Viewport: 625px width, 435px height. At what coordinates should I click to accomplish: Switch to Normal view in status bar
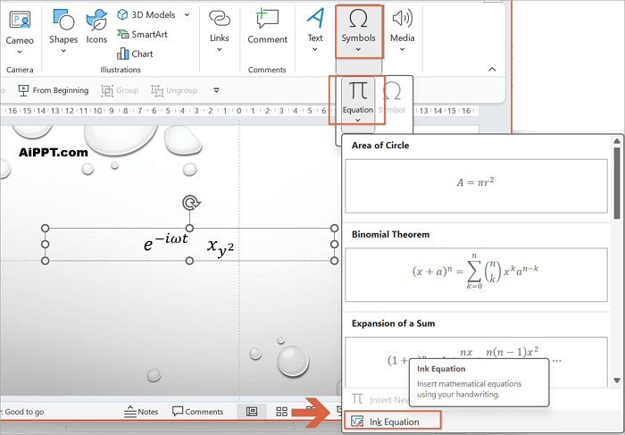[x=252, y=412]
